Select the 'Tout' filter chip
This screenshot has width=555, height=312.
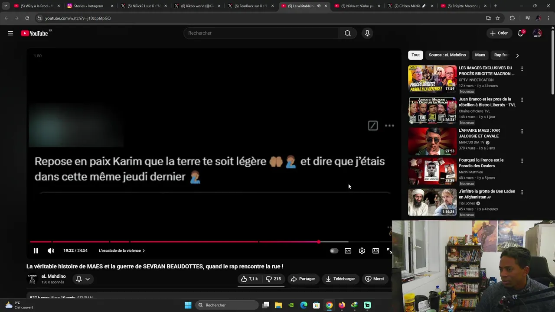point(415,55)
